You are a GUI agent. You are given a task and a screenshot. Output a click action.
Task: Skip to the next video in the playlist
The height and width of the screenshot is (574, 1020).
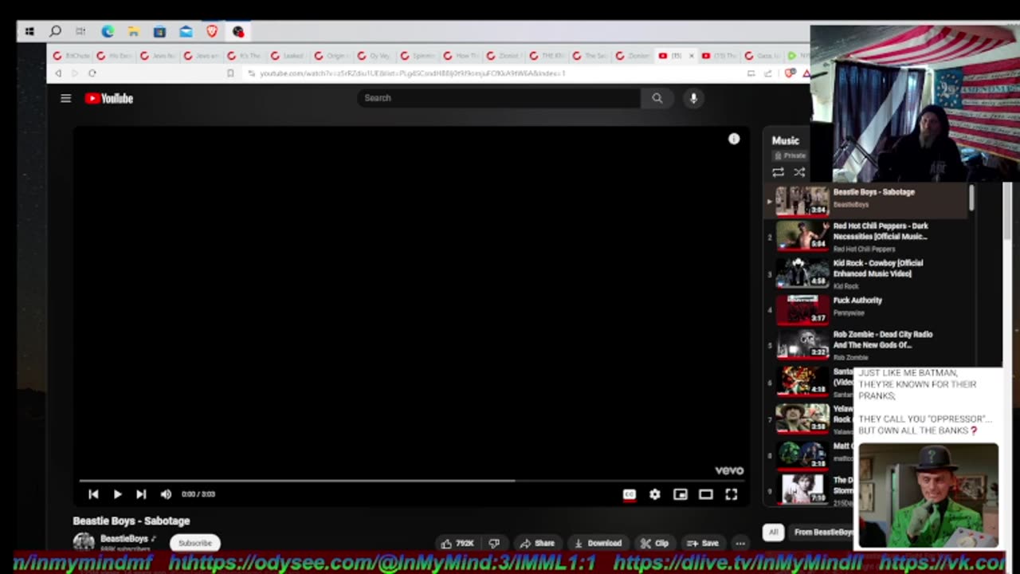(141, 494)
